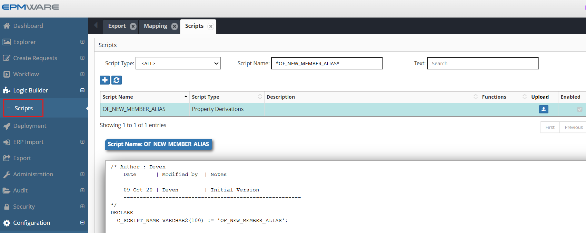The height and width of the screenshot is (233, 586).
Task: Click the Text search input field
Action: [x=483, y=64]
